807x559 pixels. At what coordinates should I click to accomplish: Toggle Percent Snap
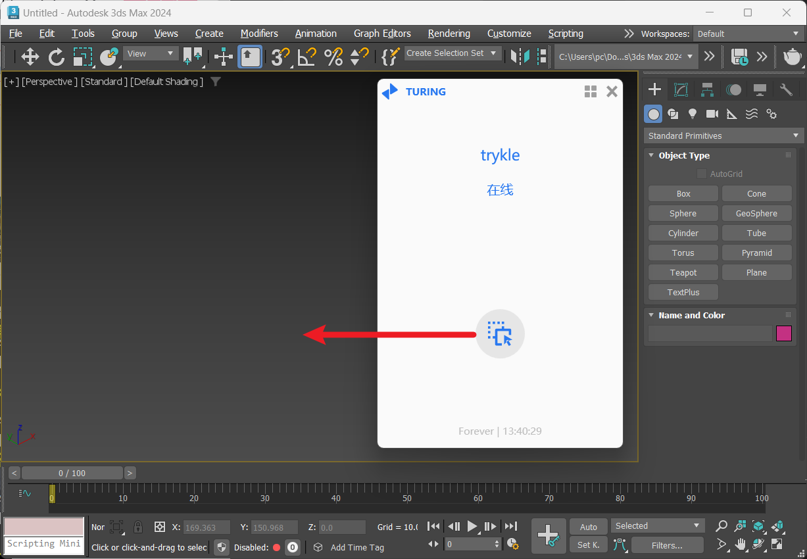point(333,57)
